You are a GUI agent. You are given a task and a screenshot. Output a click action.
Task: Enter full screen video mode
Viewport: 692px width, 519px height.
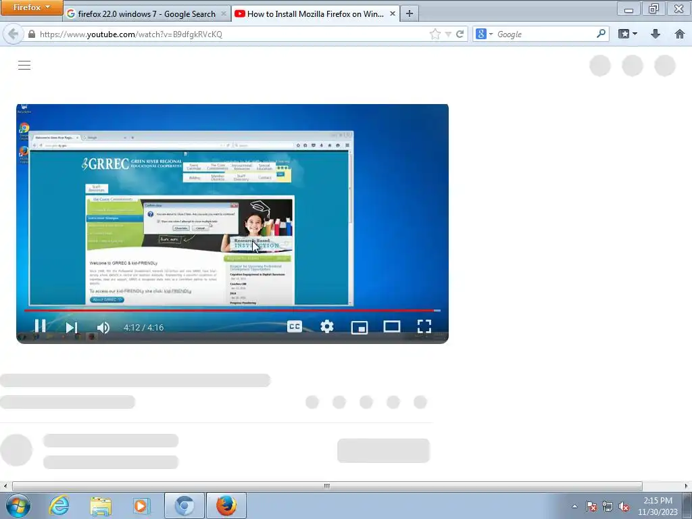click(x=424, y=326)
